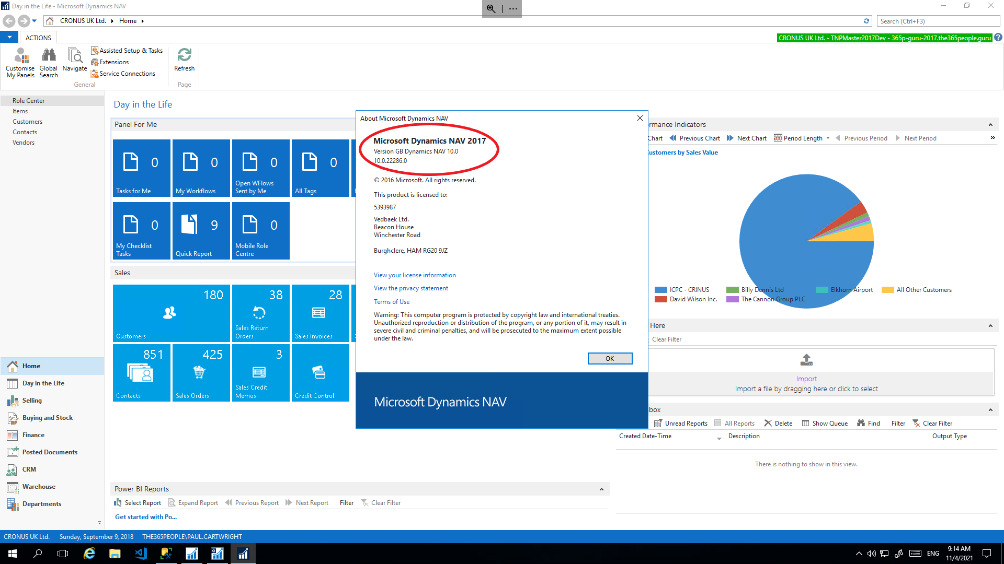Toggle Unread Reports filter
This screenshot has height=564, width=1004.
tap(681, 423)
